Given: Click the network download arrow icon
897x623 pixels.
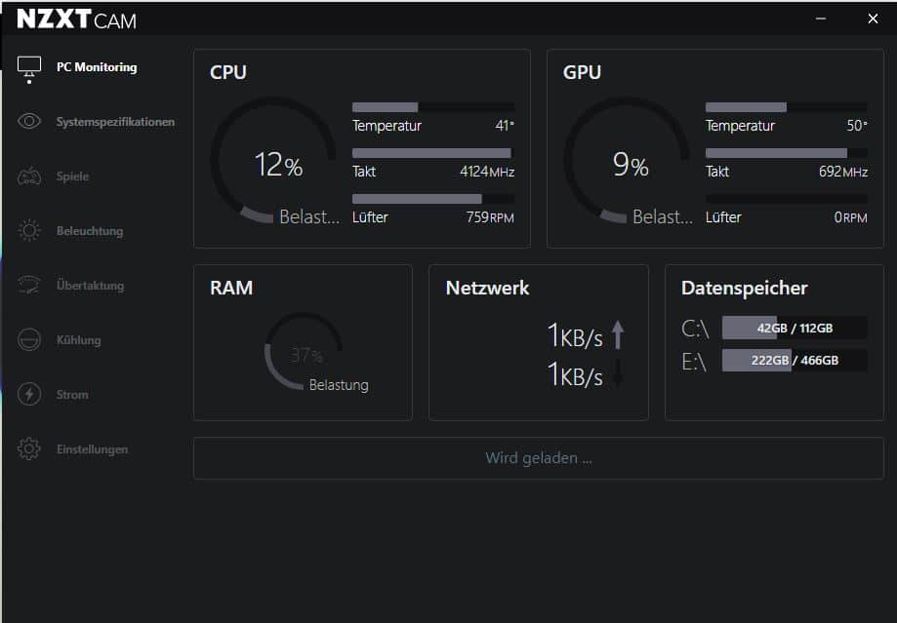Looking at the screenshot, I should [x=617, y=374].
